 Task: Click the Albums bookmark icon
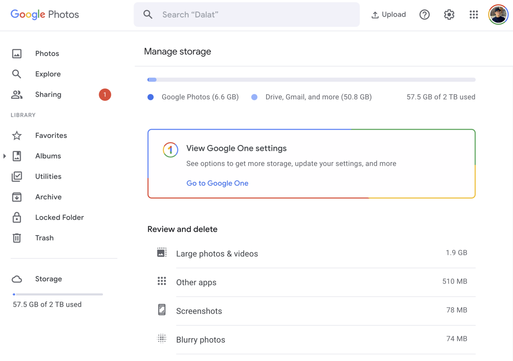[17, 156]
